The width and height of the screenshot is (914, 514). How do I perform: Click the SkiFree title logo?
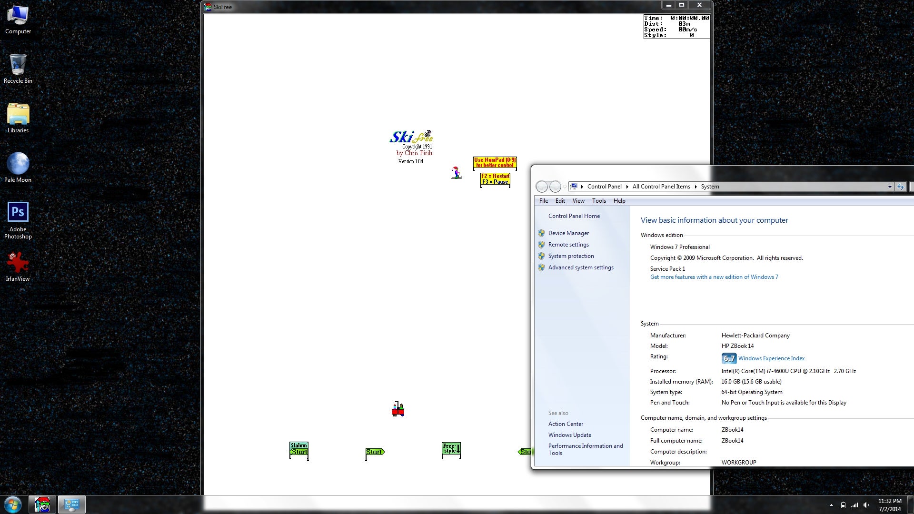[411, 137]
